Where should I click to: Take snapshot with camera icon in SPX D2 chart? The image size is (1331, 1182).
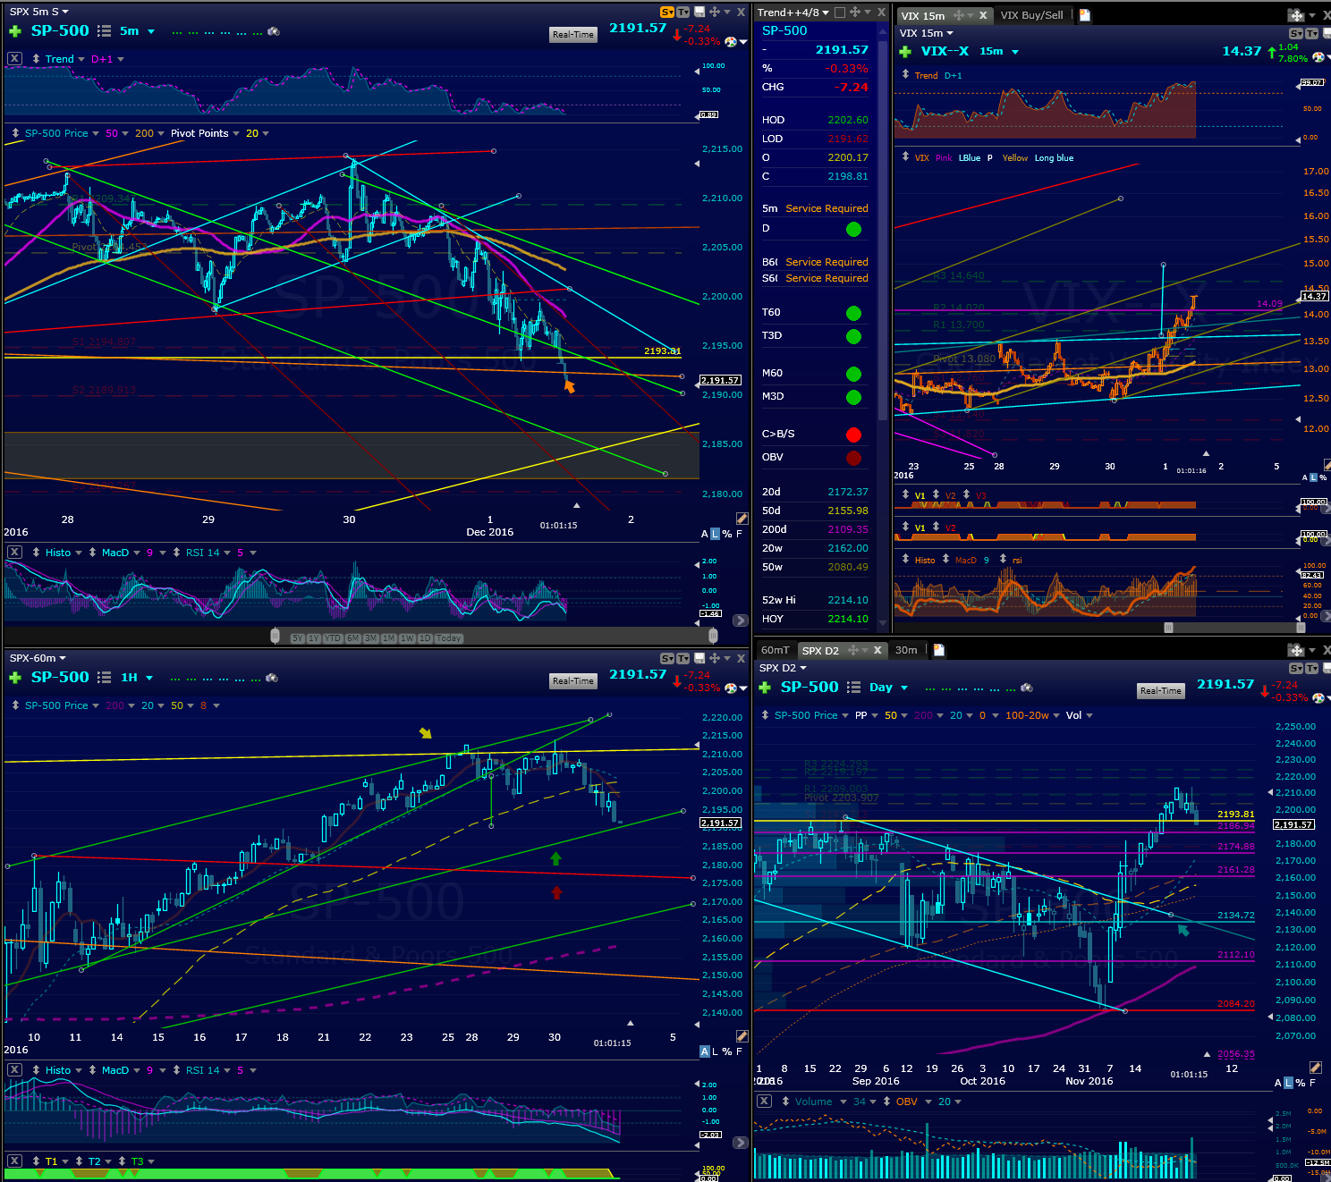(1027, 688)
